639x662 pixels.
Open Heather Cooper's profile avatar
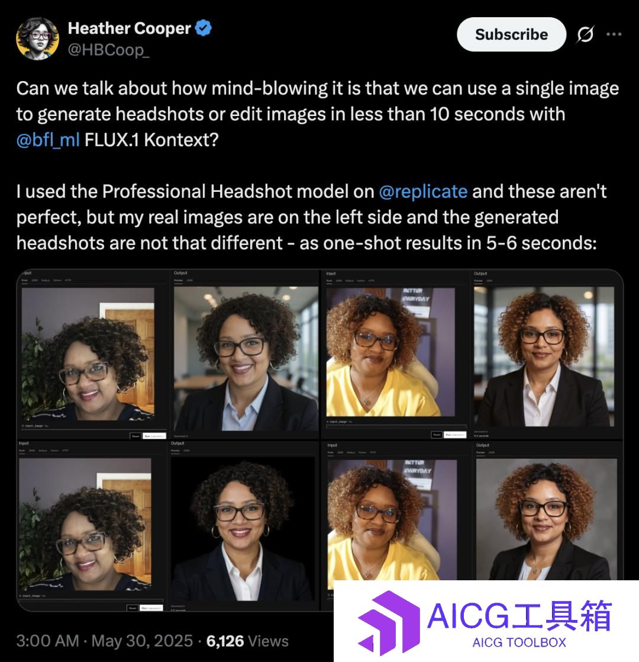point(37,38)
